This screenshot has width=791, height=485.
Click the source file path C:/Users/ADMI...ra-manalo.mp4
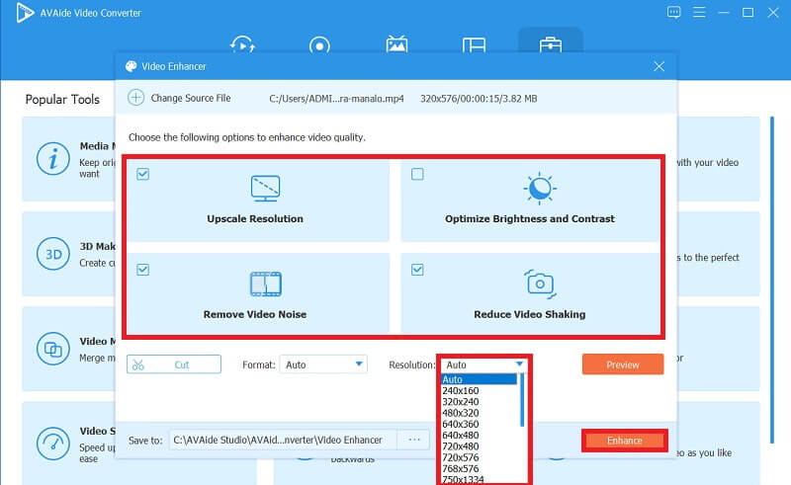point(336,99)
